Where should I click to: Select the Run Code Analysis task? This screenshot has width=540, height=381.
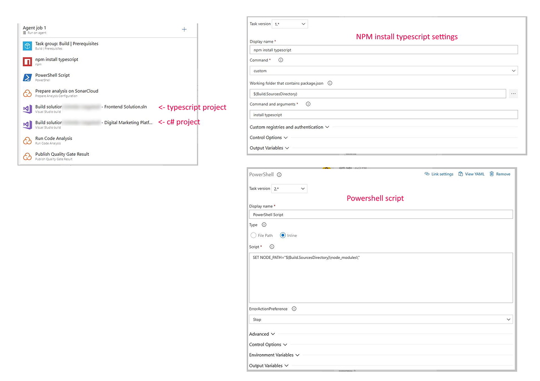click(109, 141)
